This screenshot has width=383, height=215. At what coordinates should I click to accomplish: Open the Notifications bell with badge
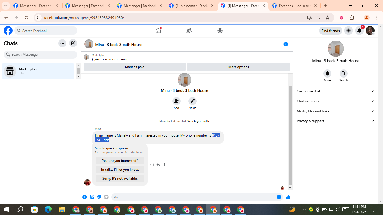tap(359, 31)
